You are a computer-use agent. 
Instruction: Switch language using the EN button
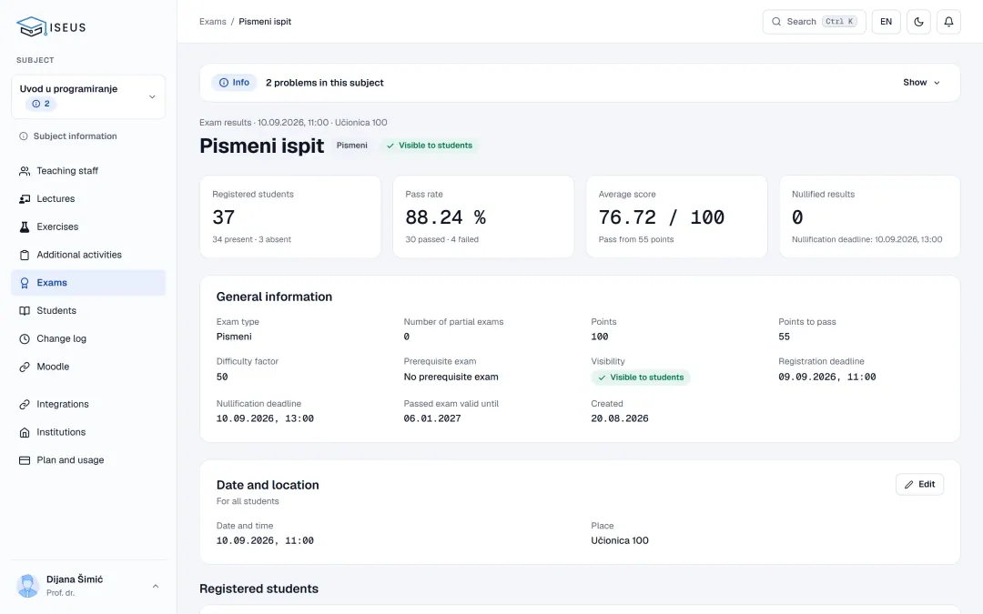click(x=886, y=22)
